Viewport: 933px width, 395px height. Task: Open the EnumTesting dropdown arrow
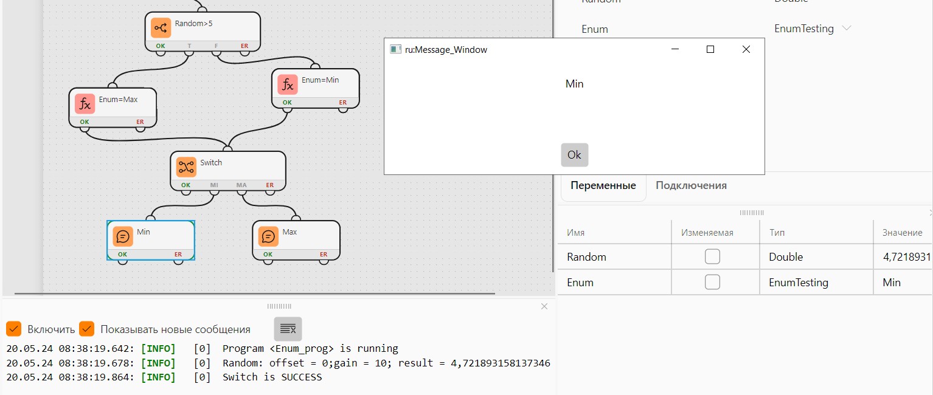point(846,29)
